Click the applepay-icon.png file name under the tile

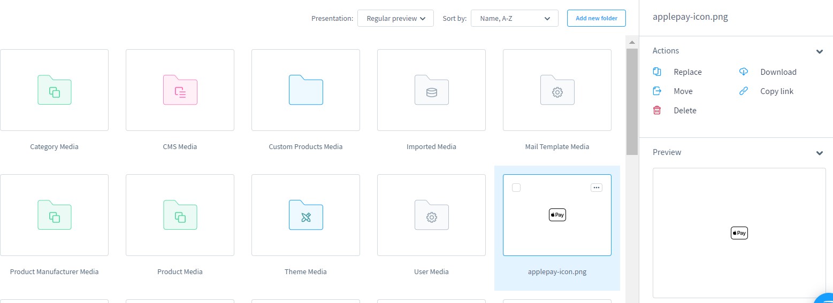pyautogui.click(x=557, y=271)
